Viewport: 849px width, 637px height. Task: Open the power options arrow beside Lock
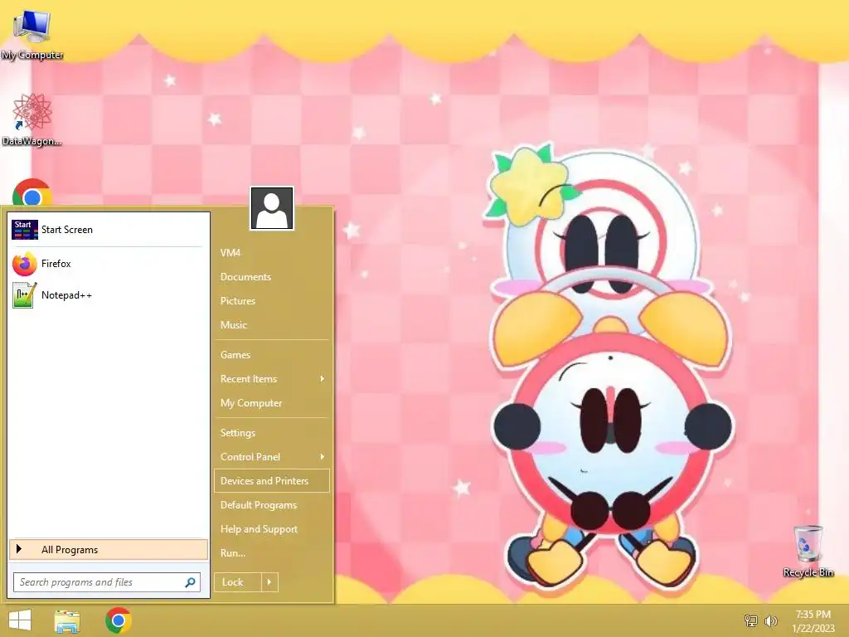[269, 582]
